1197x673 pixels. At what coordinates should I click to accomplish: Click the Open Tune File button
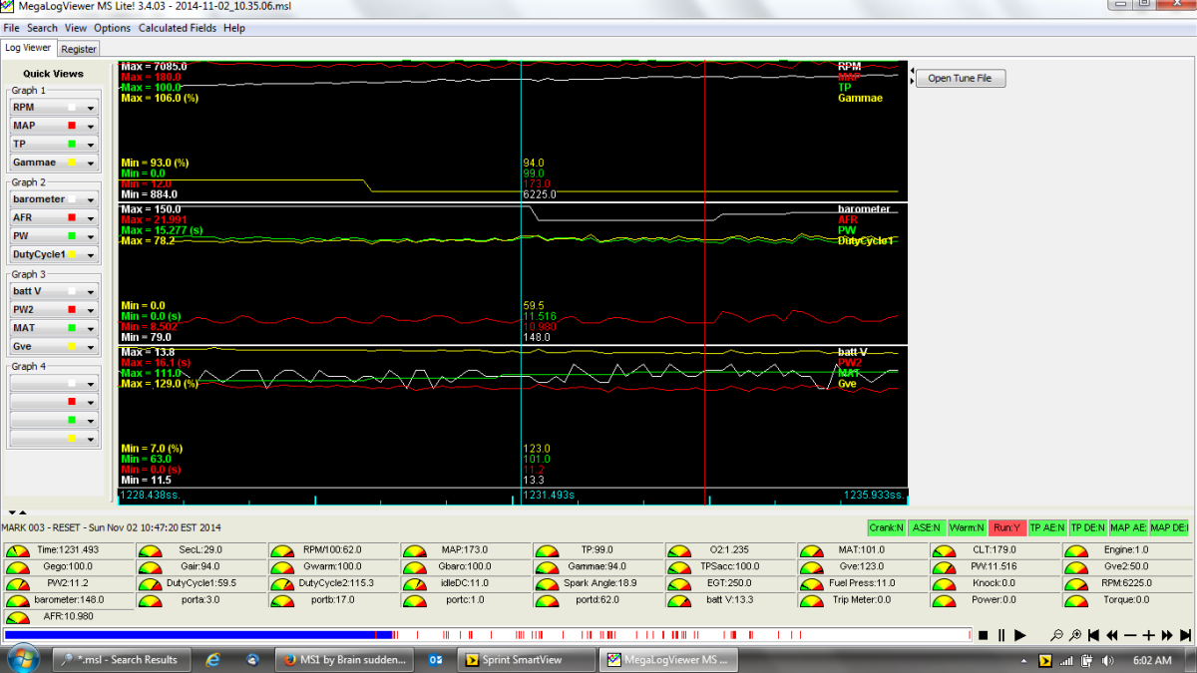click(x=960, y=78)
